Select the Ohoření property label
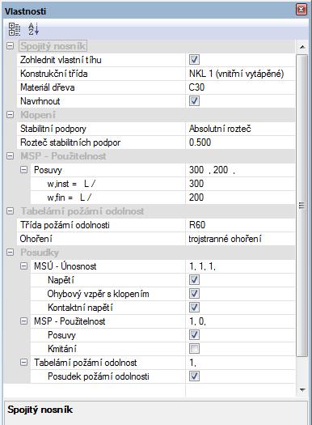 (36, 239)
